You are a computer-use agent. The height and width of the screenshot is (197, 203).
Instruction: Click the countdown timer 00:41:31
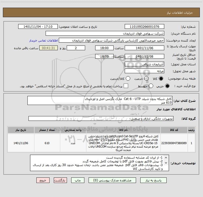[x=49, y=48]
